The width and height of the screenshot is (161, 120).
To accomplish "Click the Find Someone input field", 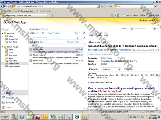I will pyautogui.click(x=142, y=29).
